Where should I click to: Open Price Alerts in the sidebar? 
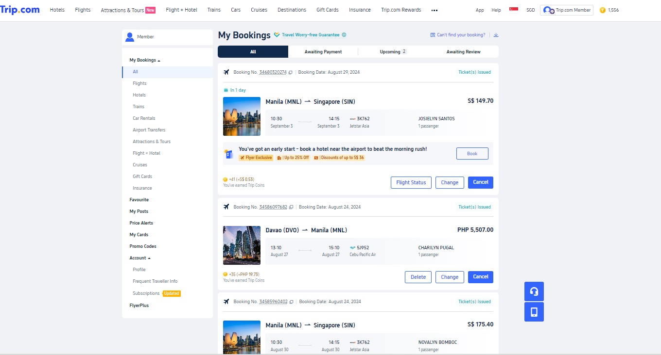click(x=141, y=223)
